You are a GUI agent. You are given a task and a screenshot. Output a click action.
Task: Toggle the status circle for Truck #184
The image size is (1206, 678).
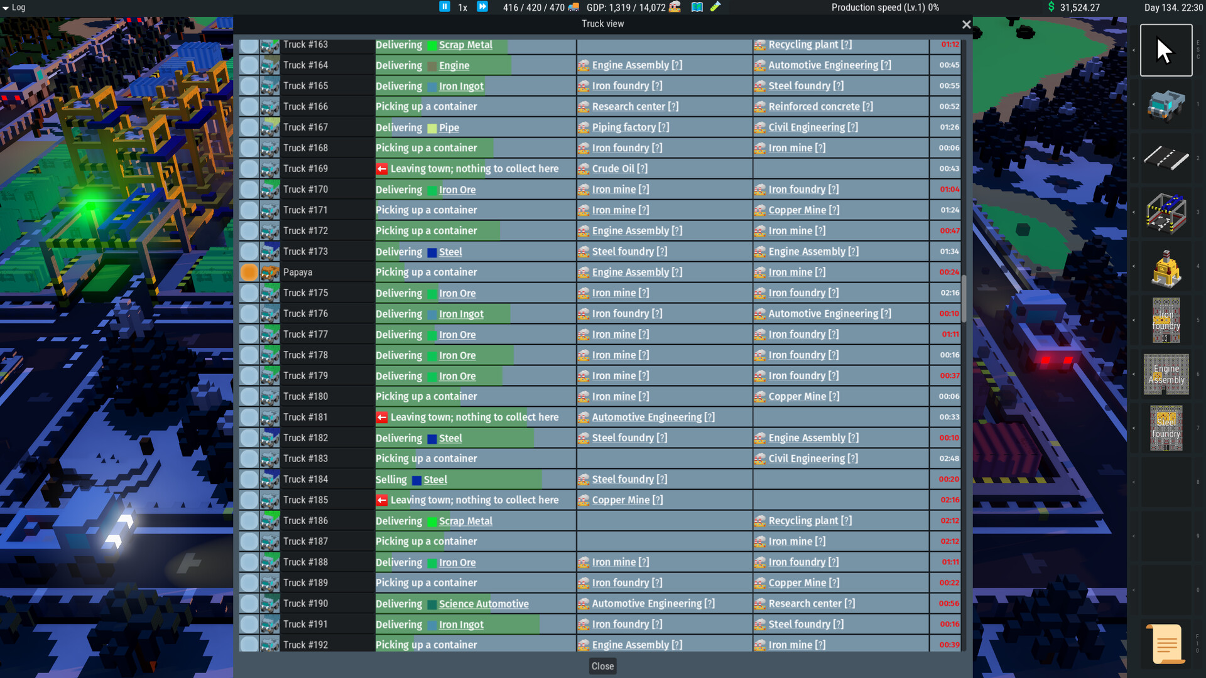[x=249, y=479]
